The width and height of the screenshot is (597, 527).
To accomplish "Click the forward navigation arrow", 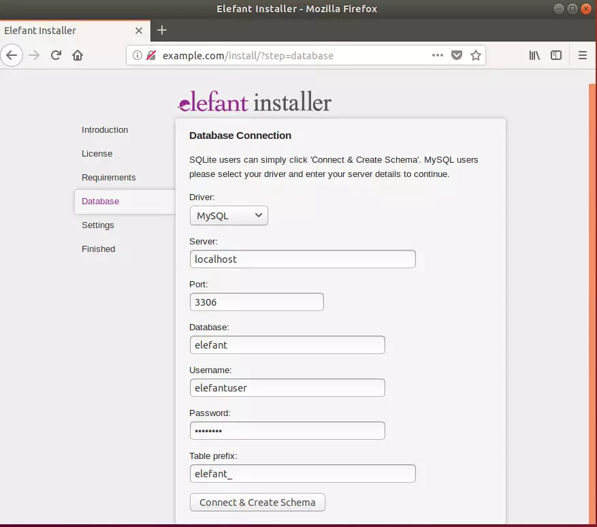I will [34, 56].
